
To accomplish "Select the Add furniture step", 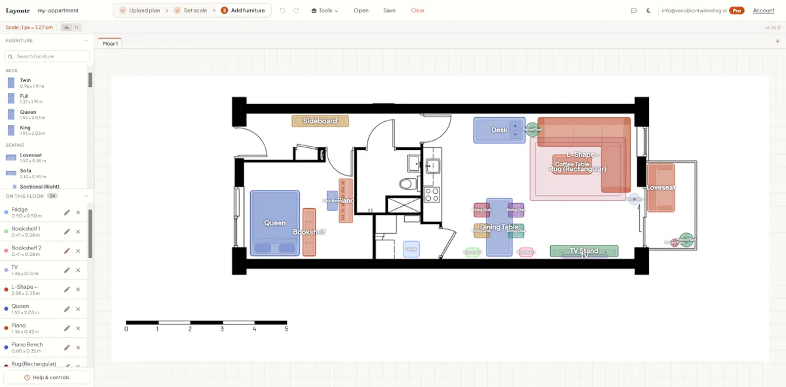I will 243,10.
